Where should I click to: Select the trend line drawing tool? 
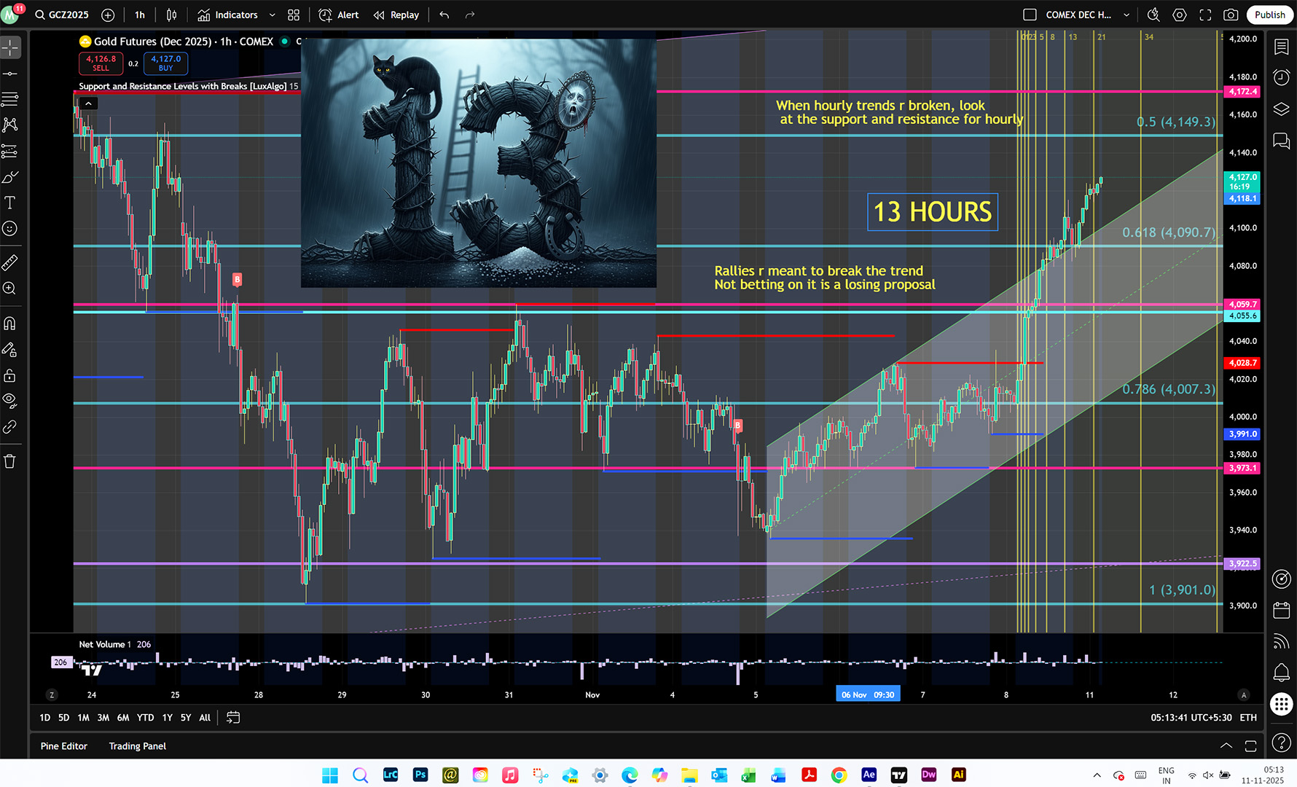coord(10,74)
